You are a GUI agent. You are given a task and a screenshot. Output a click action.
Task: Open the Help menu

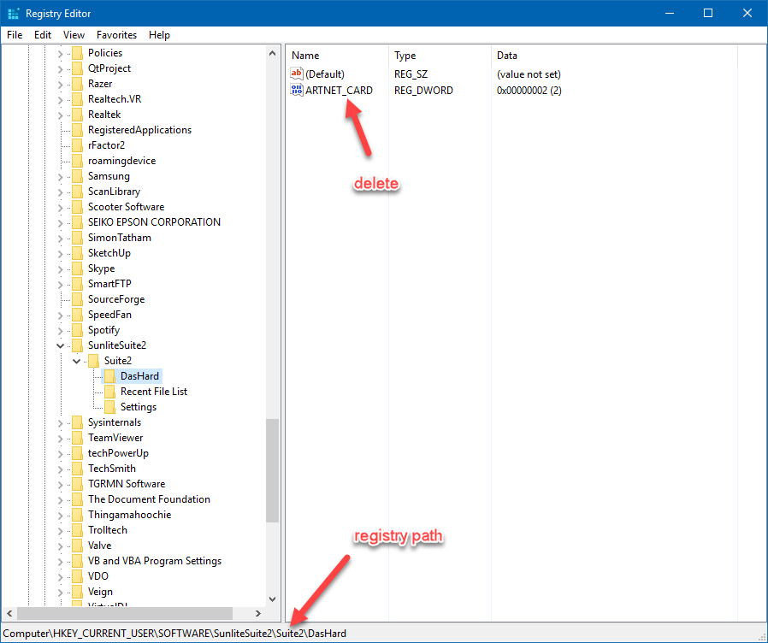(159, 35)
